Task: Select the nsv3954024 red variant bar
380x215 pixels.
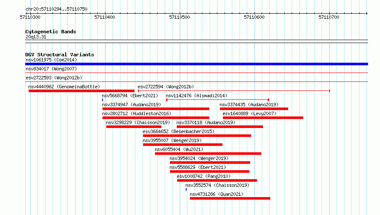Action: point(210,163)
